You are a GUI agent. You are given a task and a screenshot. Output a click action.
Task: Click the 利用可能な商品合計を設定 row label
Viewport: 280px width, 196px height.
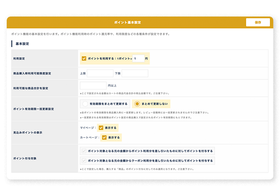pos(31,88)
